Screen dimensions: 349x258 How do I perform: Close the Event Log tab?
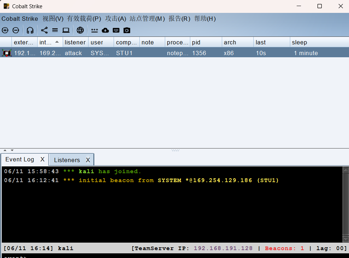click(43, 159)
